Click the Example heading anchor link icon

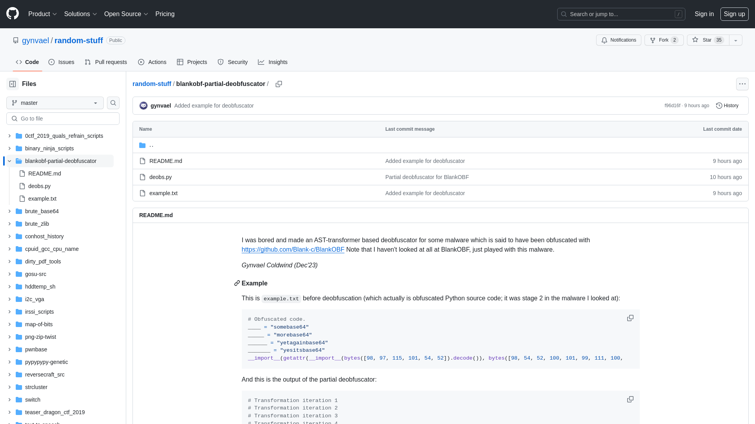coord(237,283)
